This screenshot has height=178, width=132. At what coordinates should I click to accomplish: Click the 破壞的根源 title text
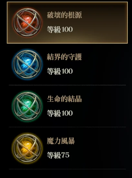pyautogui.click(x=64, y=15)
